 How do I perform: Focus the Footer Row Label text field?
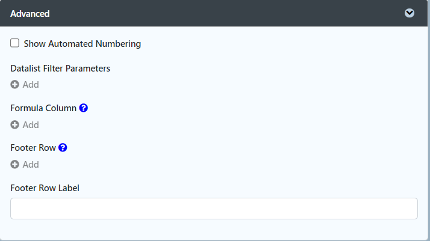pos(214,209)
